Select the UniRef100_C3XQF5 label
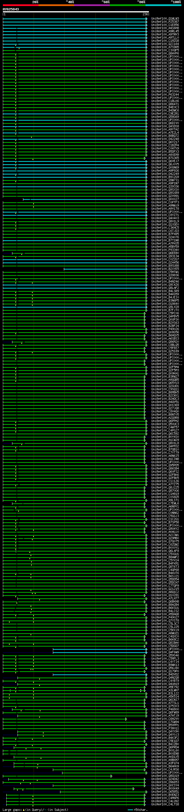 (165, 50)
